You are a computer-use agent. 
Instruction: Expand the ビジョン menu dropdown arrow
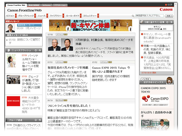[16, 16]
